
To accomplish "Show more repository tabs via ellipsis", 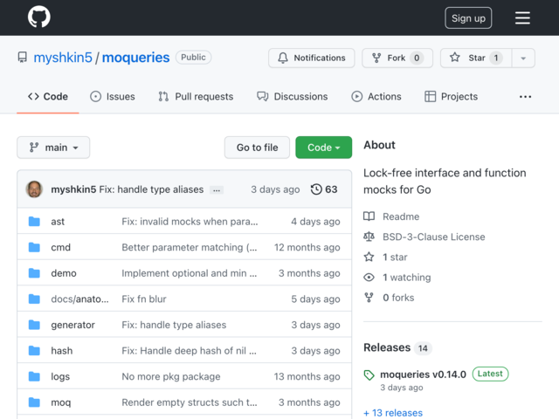I will 525,97.
